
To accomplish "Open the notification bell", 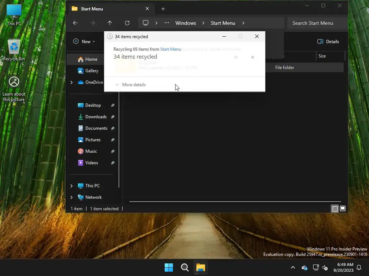I will click(x=359, y=267).
